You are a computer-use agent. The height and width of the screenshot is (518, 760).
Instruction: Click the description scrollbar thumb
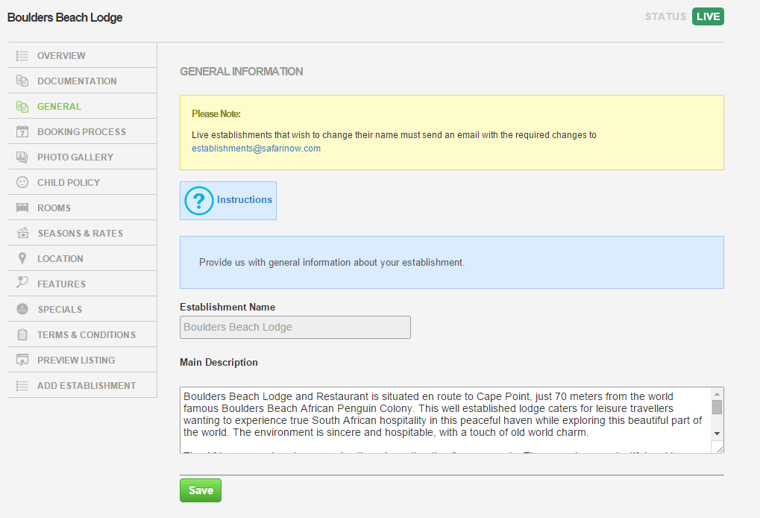717,407
